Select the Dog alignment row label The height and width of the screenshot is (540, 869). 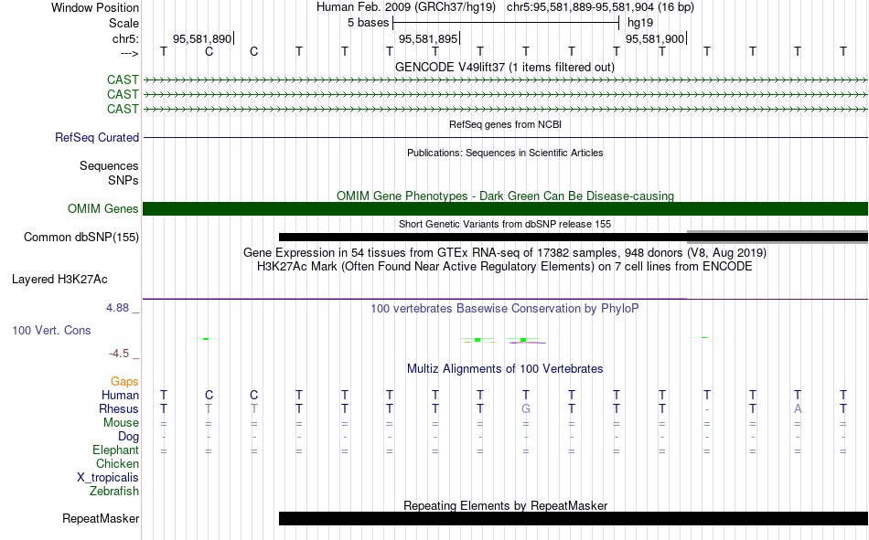coord(129,437)
